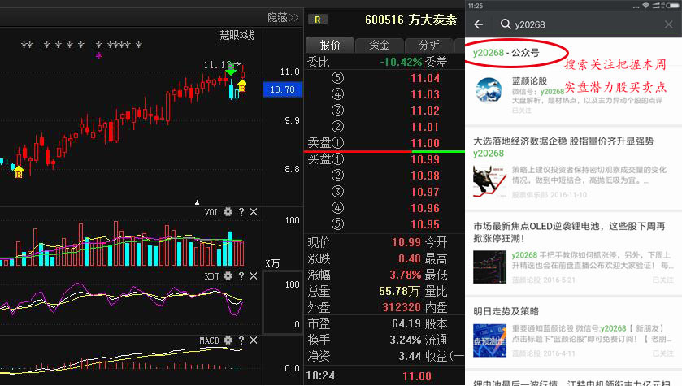Image resolution: width=682 pixels, height=386 pixels.
Task: Click the purple asterisk marker above chart
Action: pos(99,55)
